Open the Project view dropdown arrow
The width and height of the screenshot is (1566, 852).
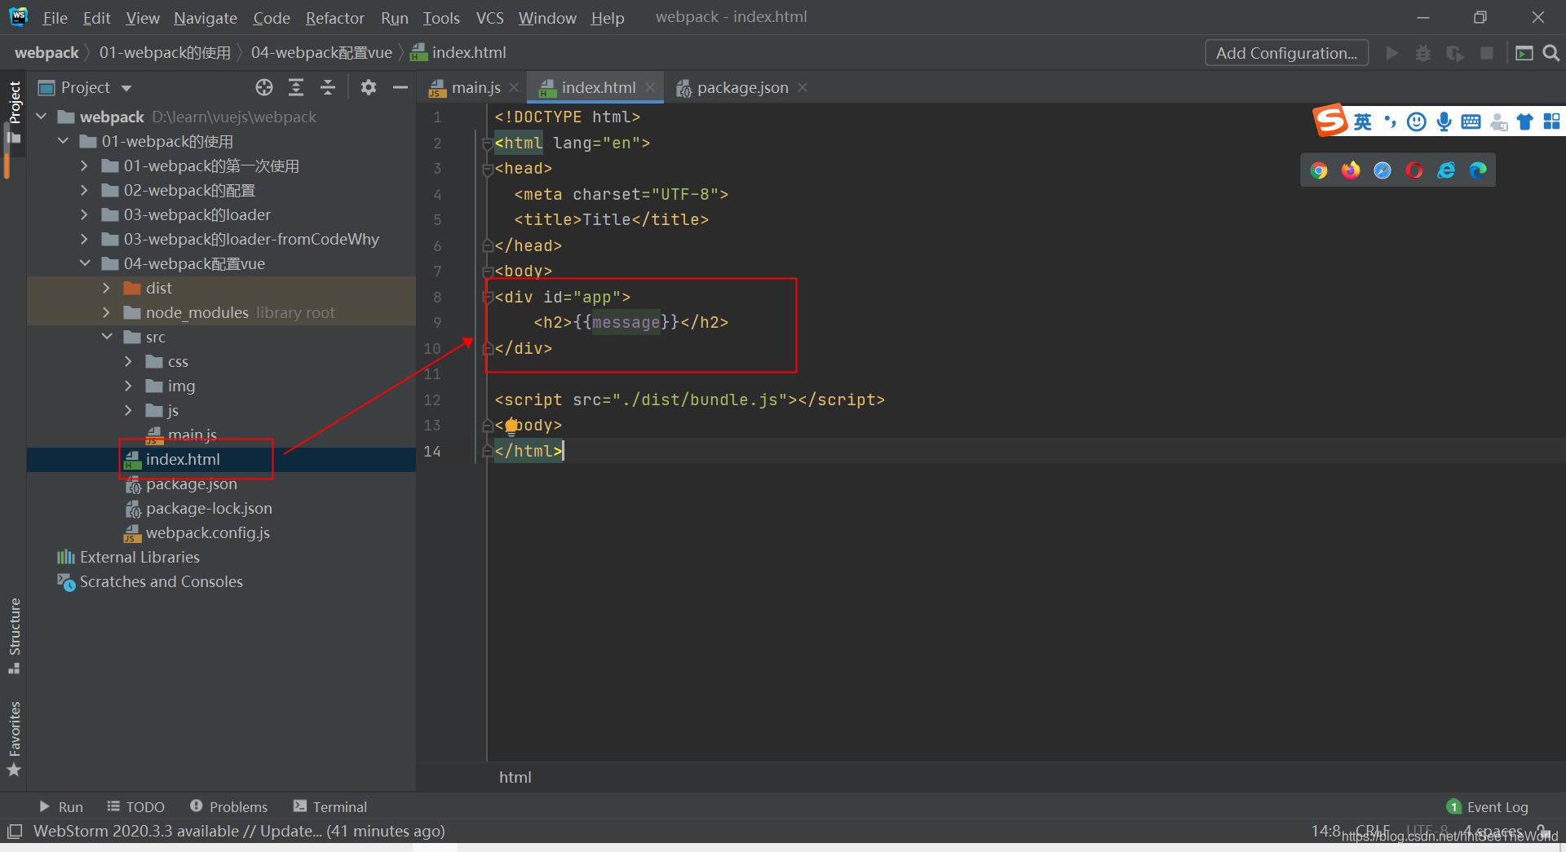(x=126, y=88)
